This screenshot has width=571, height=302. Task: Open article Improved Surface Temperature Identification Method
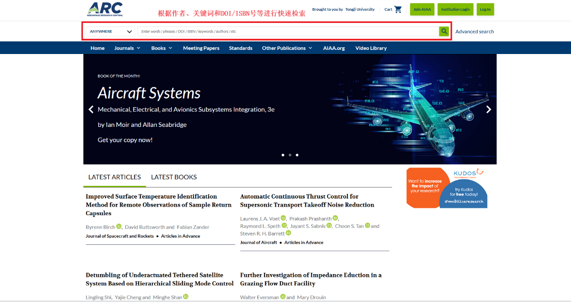click(x=159, y=205)
